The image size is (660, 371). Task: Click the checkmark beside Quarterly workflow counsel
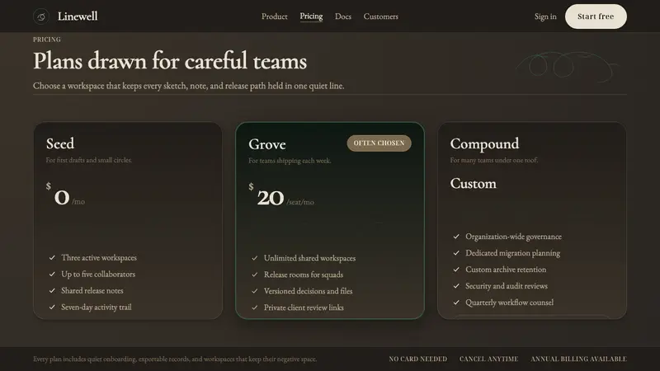tap(456, 303)
